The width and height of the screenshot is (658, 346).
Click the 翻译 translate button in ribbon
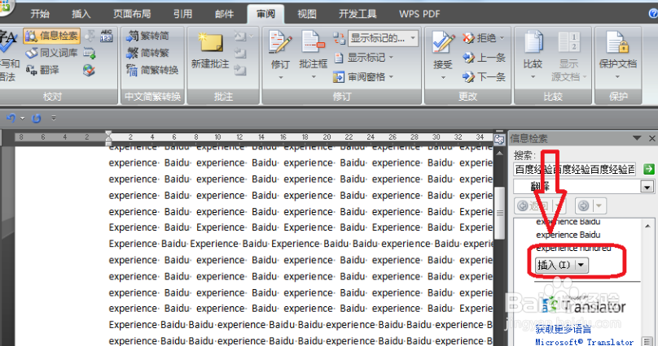pos(42,70)
